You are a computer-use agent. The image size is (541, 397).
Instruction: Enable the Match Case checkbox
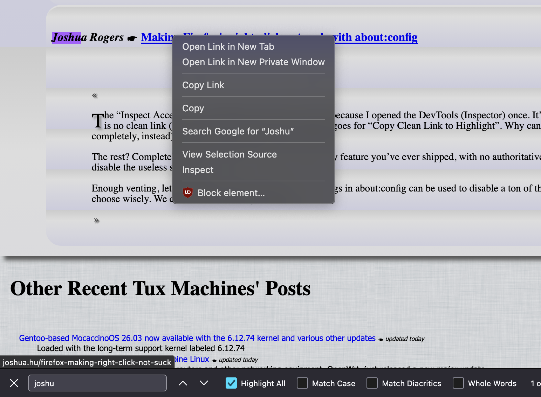click(302, 383)
